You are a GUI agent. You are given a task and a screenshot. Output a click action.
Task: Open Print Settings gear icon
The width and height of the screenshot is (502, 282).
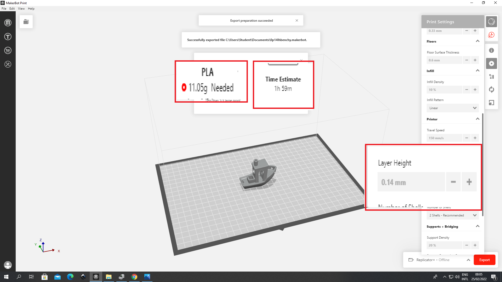pyautogui.click(x=492, y=63)
